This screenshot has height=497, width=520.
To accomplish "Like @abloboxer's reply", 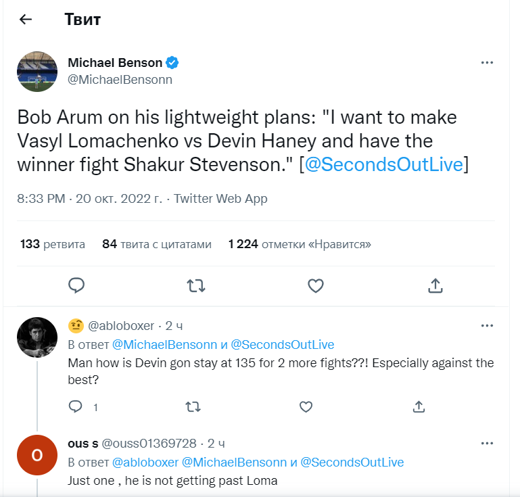I will [306, 406].
